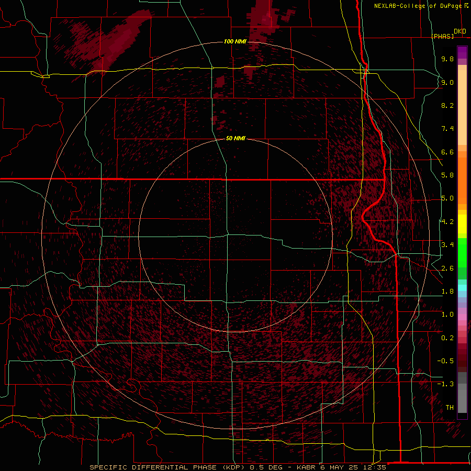
Task: Click the 9.0 legend value
Action: 447,82
